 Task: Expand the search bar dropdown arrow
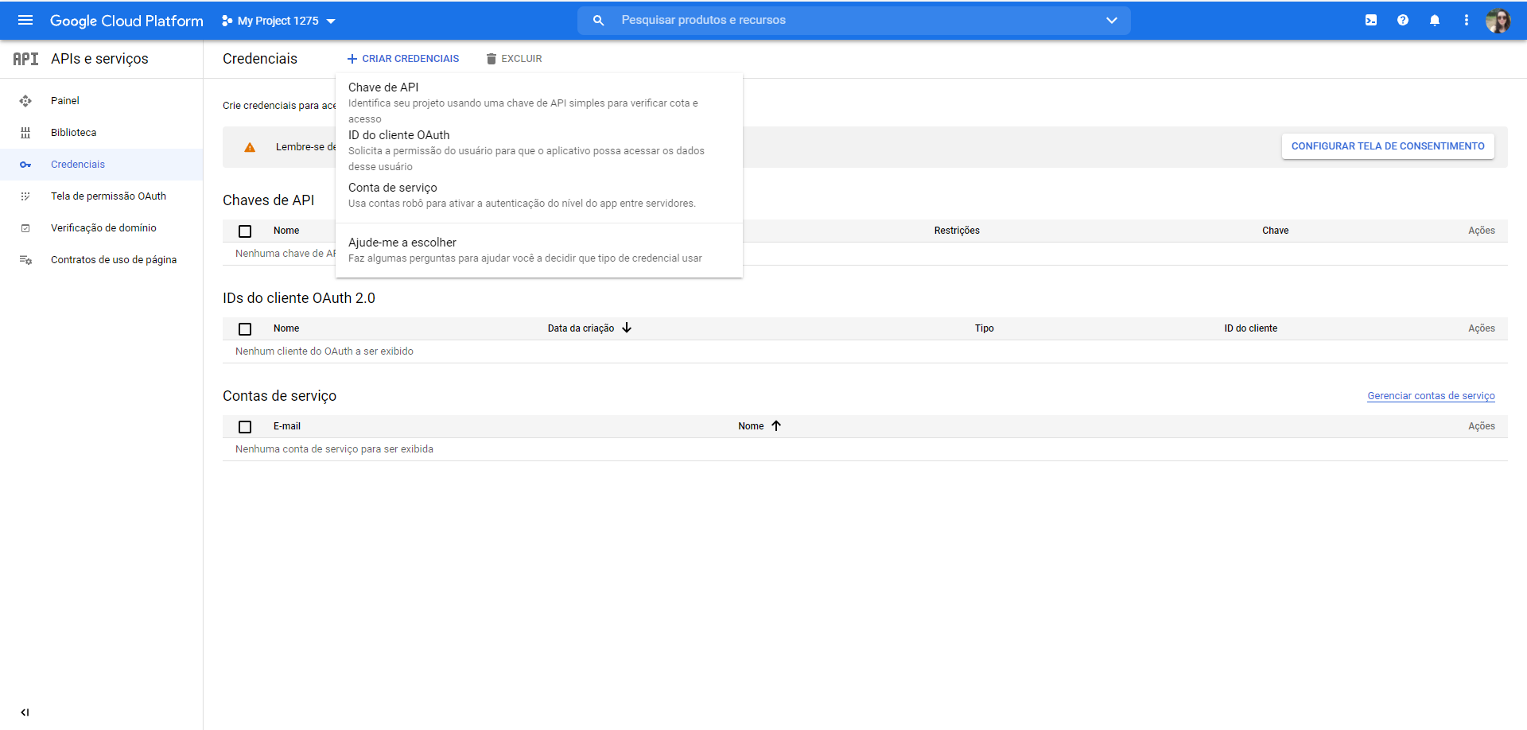click(x=1112, y=21)
